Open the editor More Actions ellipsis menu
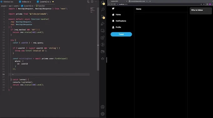Image resolution: width=213 pixels, height=118 pixels. tap(96, 2)
